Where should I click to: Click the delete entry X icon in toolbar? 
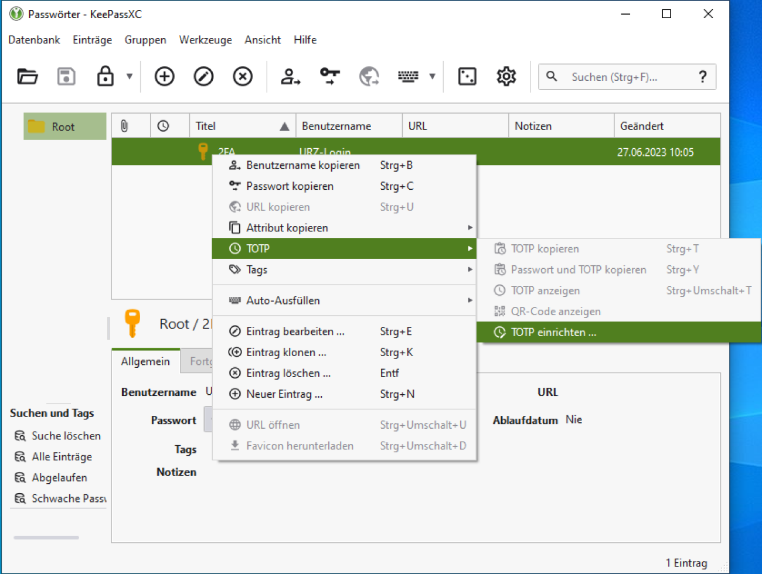tap(243, 77)
